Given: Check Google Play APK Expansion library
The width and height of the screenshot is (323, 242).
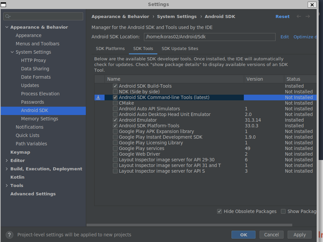Looking at the screenshot, I should (x=115, y=131).
